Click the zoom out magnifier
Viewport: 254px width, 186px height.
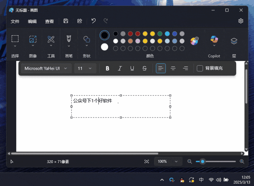(190, 161)
